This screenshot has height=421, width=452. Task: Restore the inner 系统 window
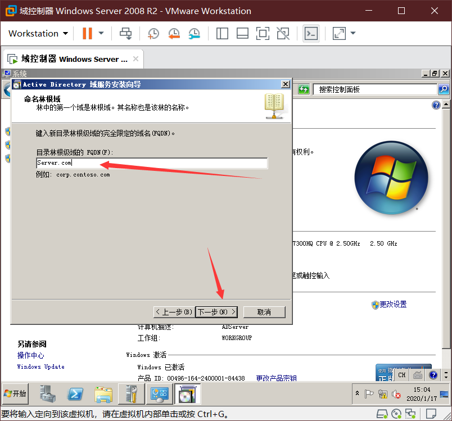(x=435, y=74)
